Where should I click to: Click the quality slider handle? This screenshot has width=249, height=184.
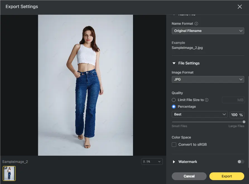click(244, 122)
